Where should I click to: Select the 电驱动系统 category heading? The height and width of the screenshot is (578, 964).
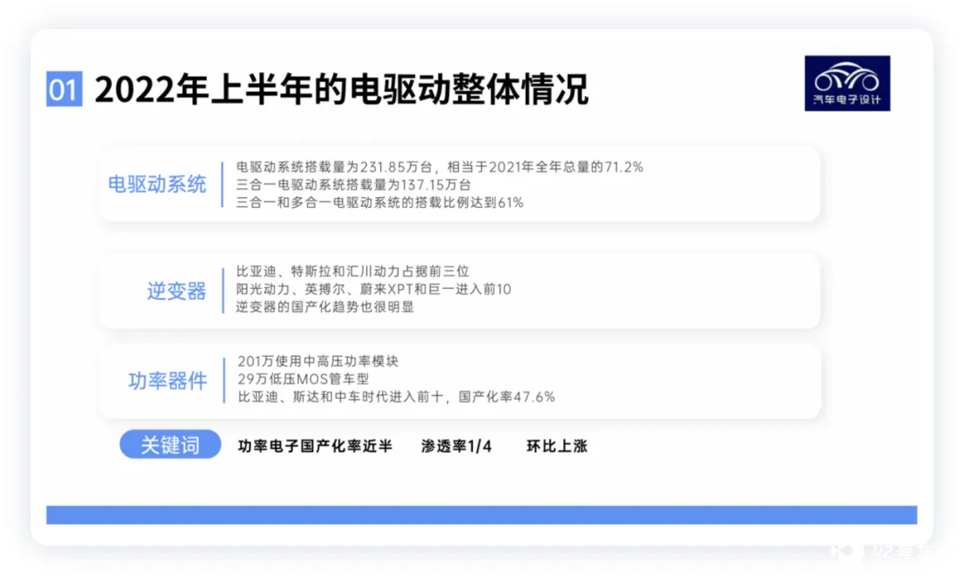[157, 185]
